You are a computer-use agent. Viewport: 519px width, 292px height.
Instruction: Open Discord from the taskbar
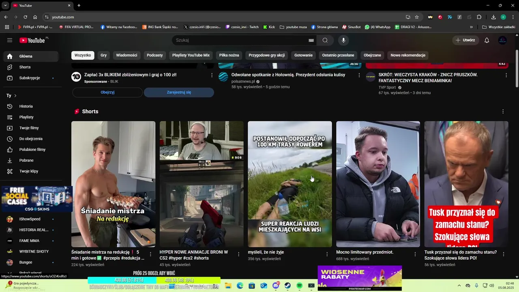tap(276, 286)
